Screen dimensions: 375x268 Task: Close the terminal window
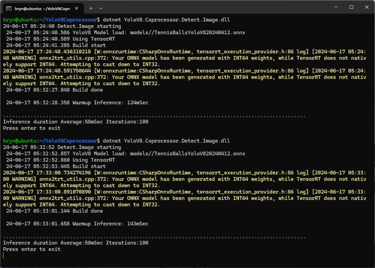(367, 7)
